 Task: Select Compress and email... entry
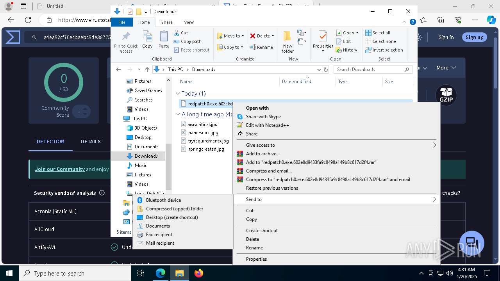point(336,171)
